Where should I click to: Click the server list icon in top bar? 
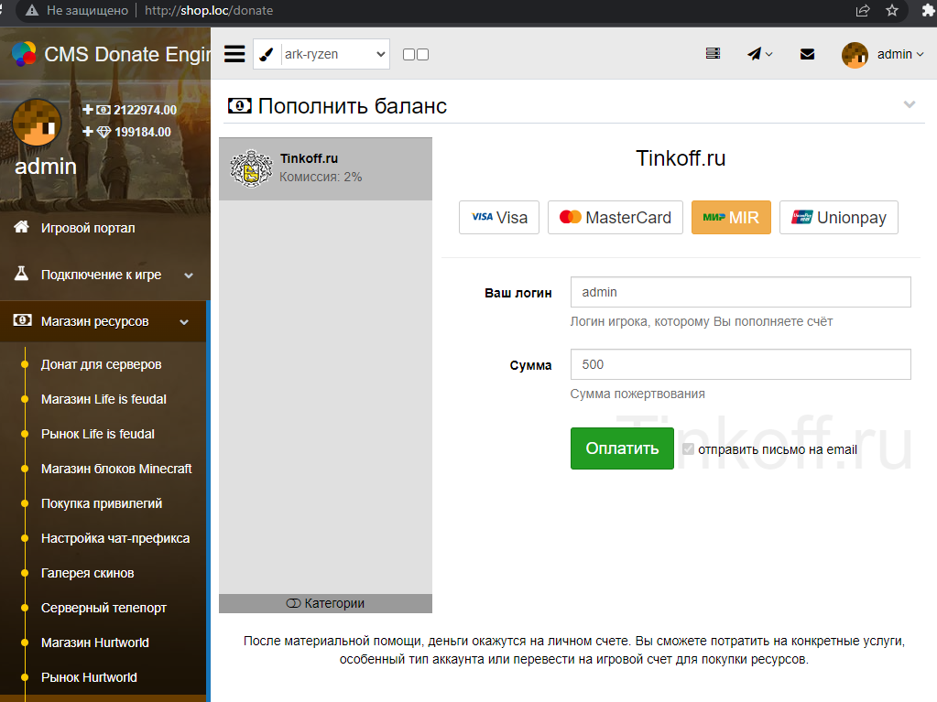pyautogui.click(x=713, y=54)
